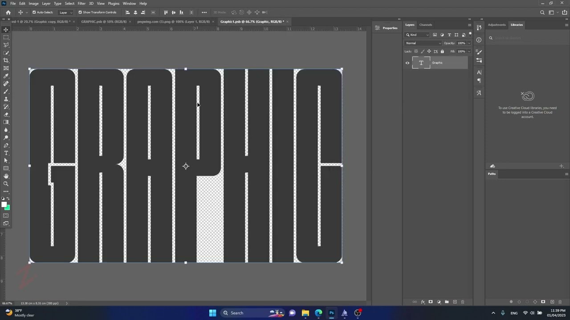
Task: Toggle the Auto-Select checkbox
Action: (x=34, y=12)
